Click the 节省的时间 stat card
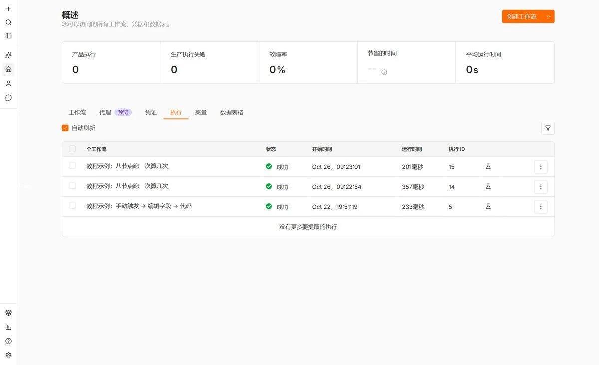599x365 pixels. click(x=406, y=62)
